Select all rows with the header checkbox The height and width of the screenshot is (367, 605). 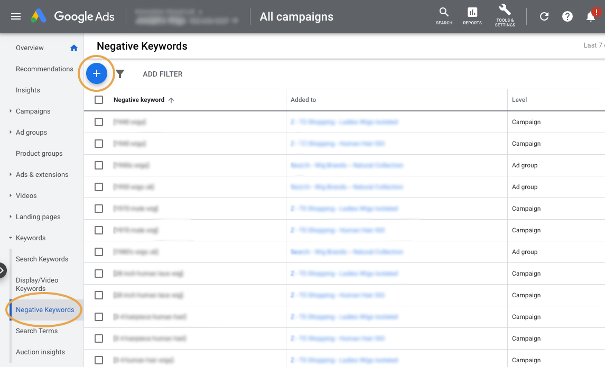pyautogui.click(x=99, y=100)
